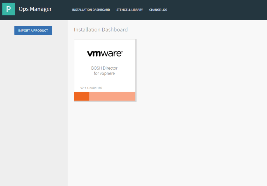
Task: Click the VMware logo on the tile
Action: [105, 54]
